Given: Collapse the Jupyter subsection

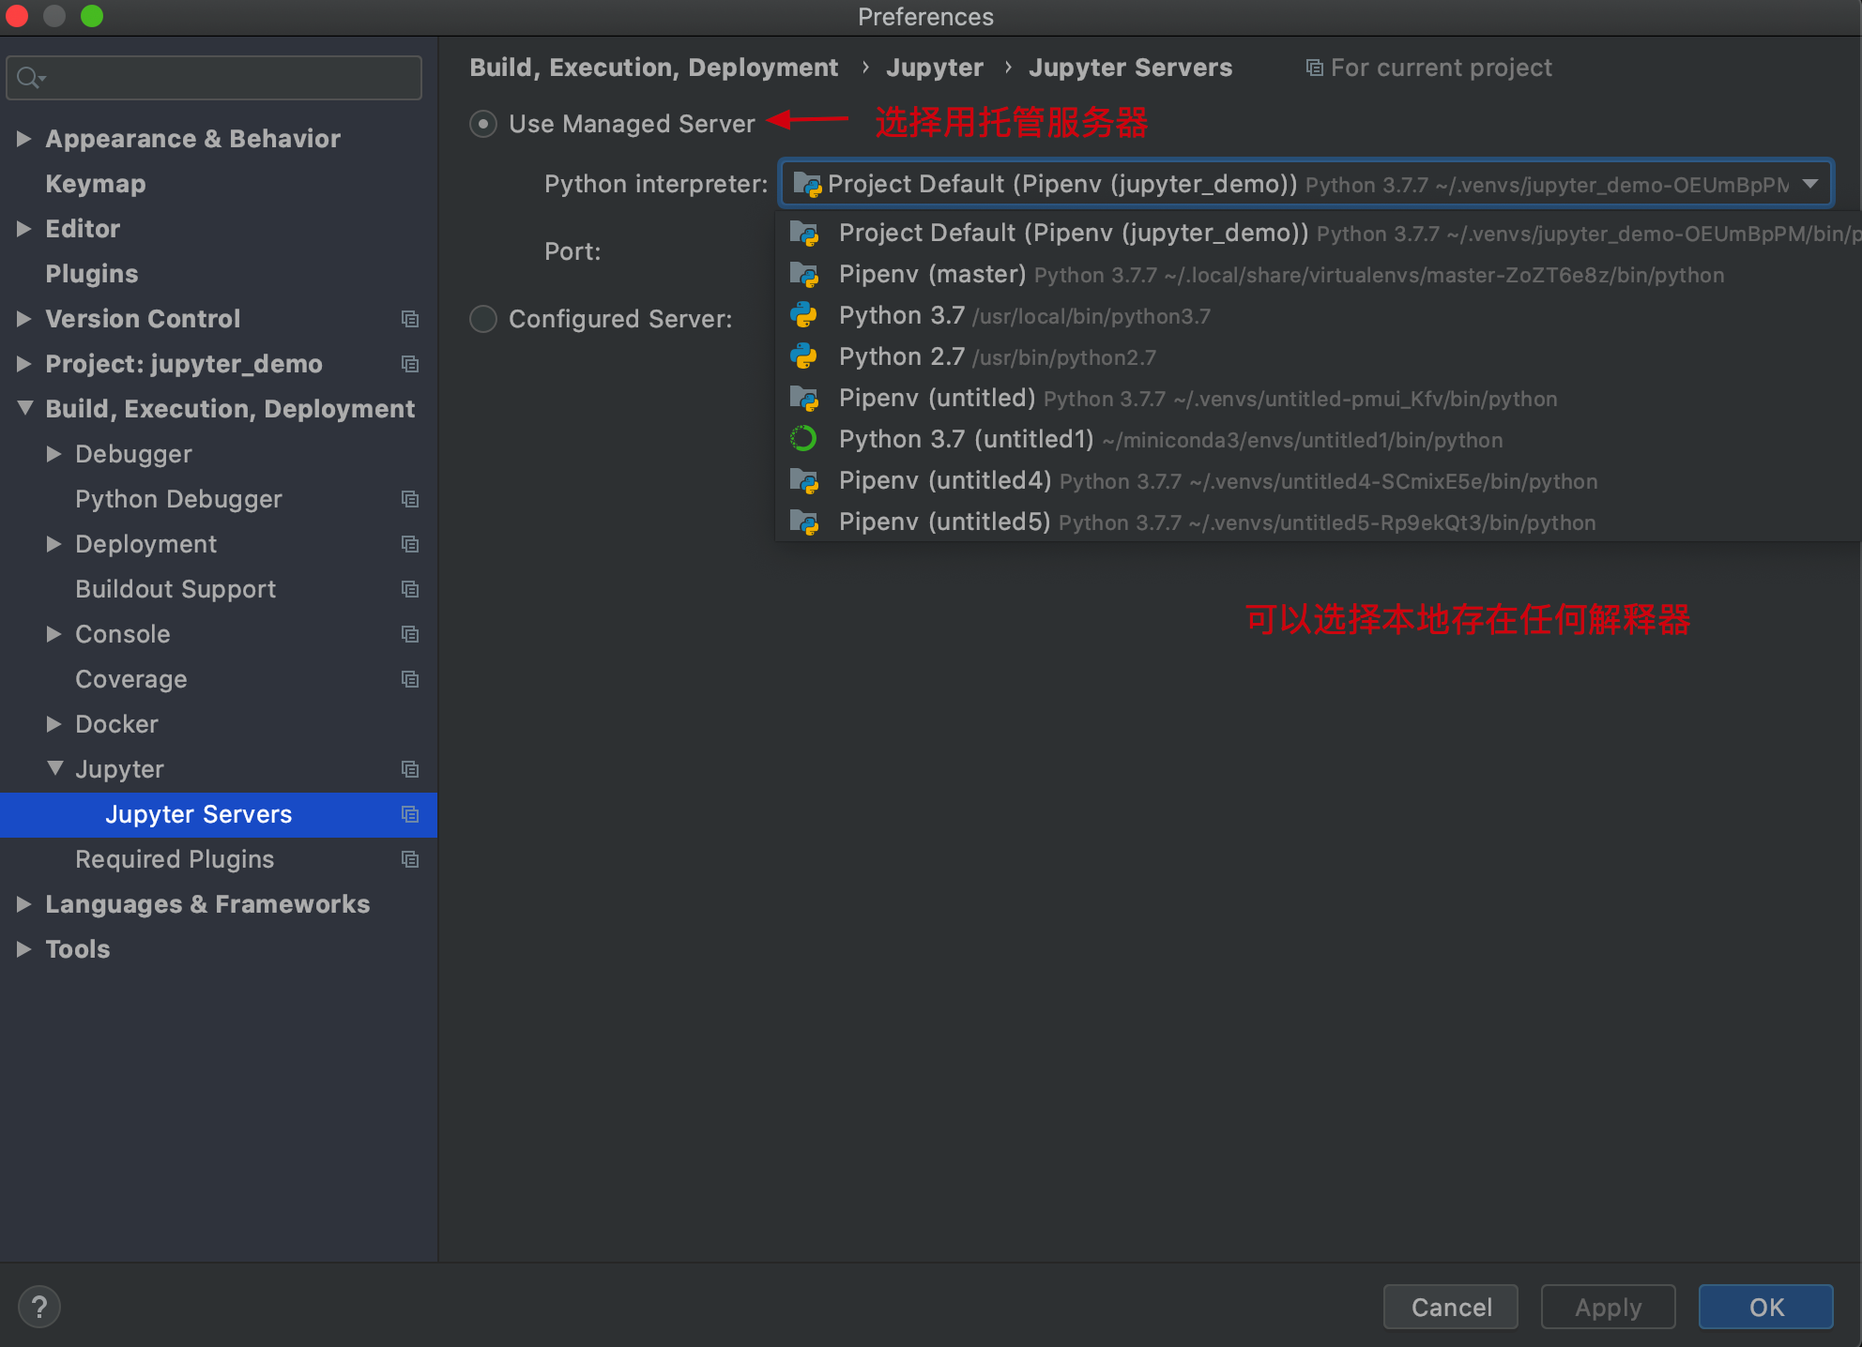Looking at the screenshot, I should pos(54,769).
